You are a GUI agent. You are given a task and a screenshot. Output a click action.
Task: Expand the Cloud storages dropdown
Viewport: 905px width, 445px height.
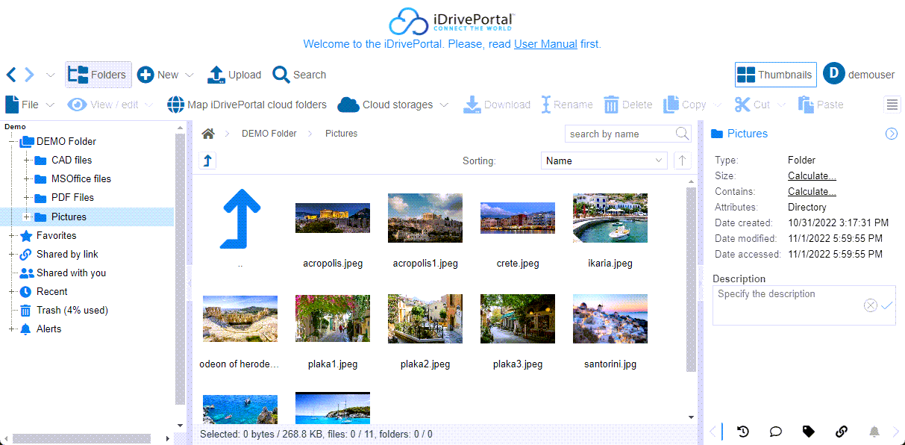coord(393,105)
